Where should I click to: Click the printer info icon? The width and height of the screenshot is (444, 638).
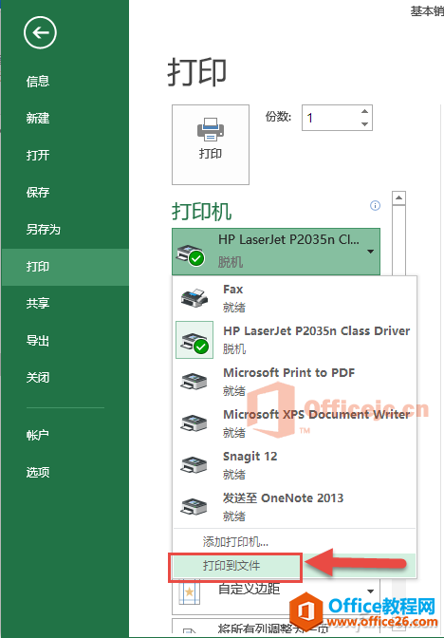(x=375, y=205)
